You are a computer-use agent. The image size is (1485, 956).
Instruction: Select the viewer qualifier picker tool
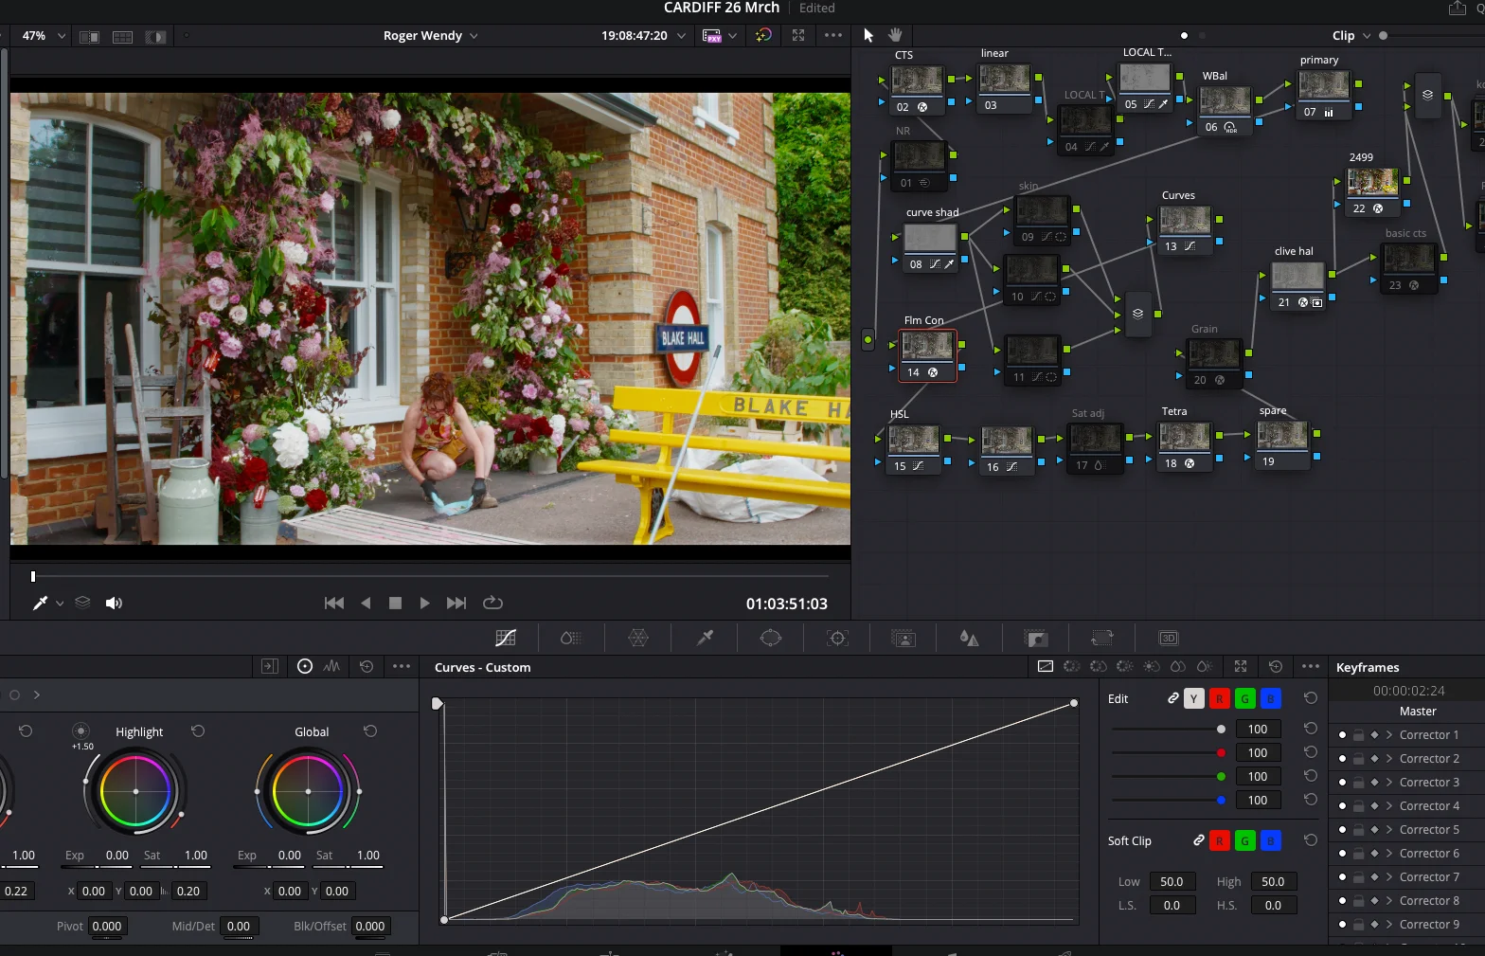click(x=40, y=603)
